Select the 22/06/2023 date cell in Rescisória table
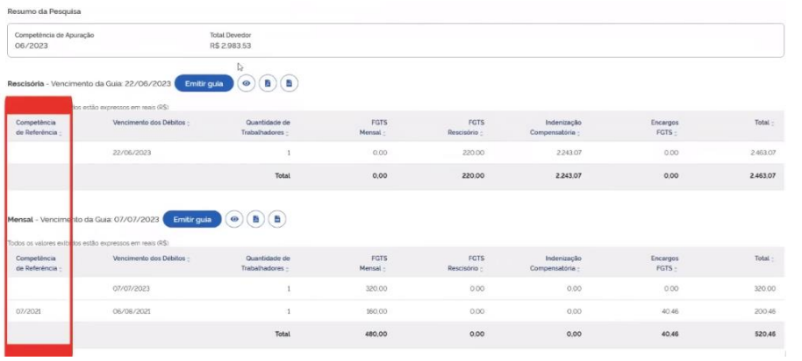The width and height of the screenshot is (802, 361). coord(132,152)
